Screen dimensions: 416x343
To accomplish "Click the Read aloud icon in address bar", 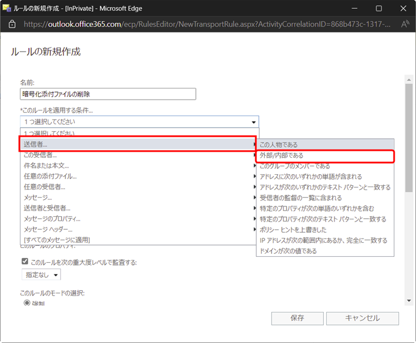I will click(405, 25).
